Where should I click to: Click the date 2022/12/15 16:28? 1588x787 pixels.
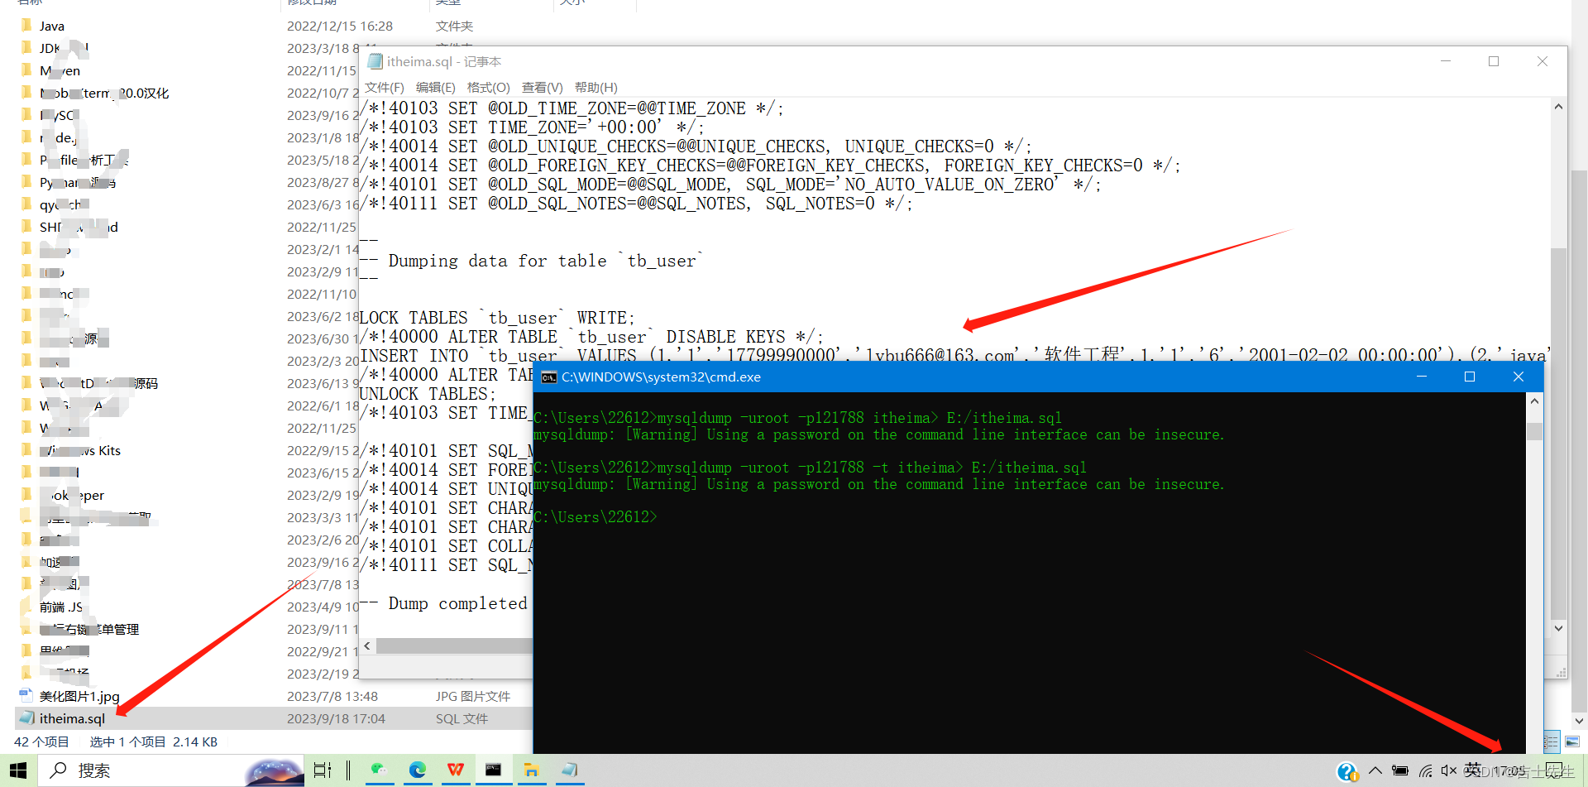click(x=340, y=26)
